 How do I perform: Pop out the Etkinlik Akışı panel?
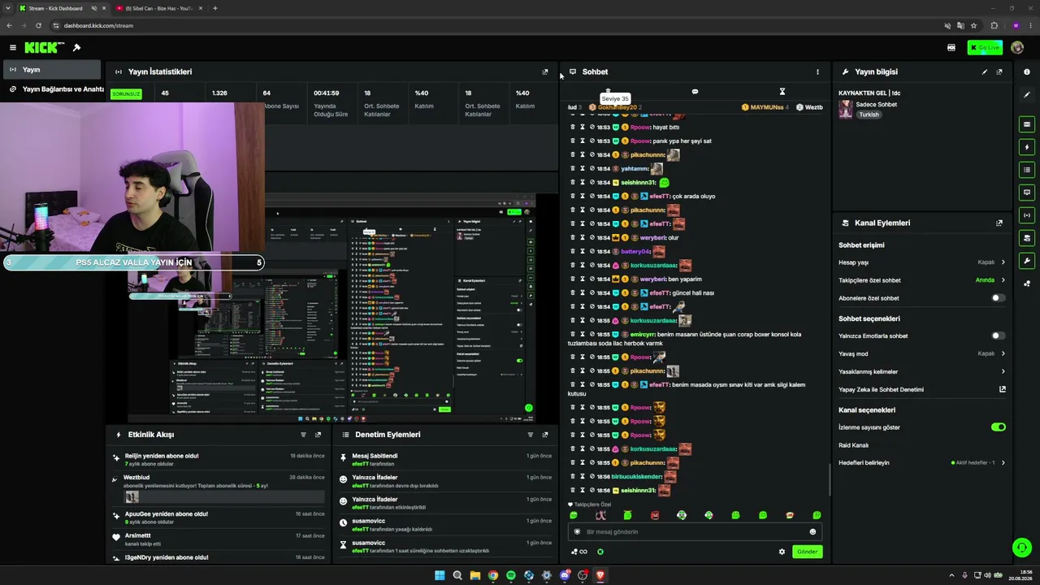click(x=318, y=435)
